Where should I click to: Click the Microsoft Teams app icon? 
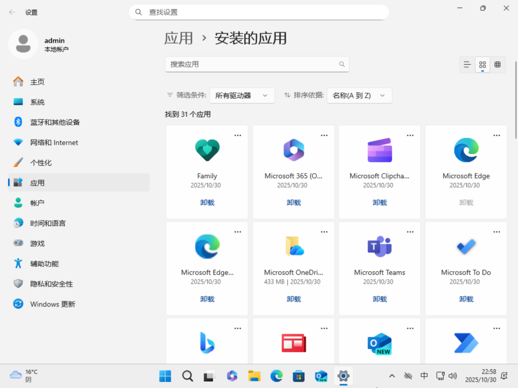379,247
